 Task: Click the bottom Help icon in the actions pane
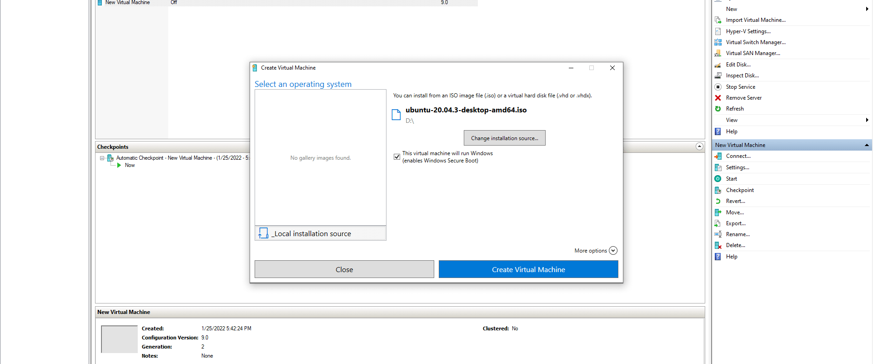tap(718, 257)
